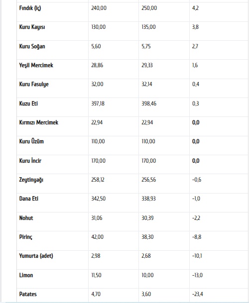Select the Kırmızı Mercimek row label
249x303 pixels.
pyautogui.click(x=39, y=122)
